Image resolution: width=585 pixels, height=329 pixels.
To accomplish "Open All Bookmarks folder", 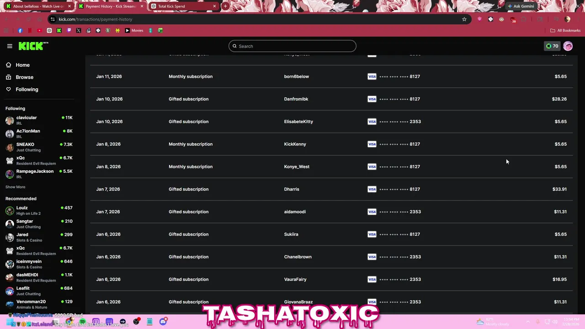I will coord(565,31).
